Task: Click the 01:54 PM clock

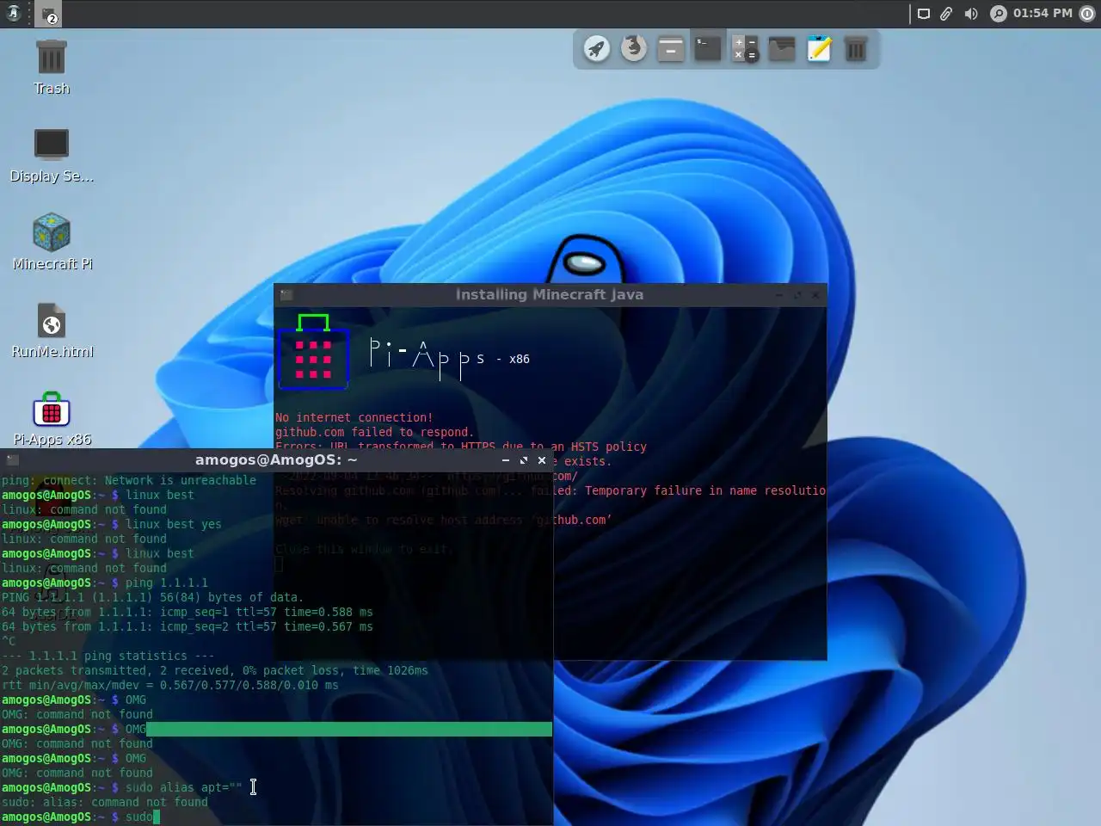Action: 1043,13
